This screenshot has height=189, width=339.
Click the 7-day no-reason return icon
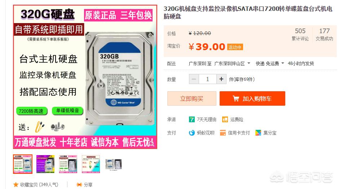point(191,119)
